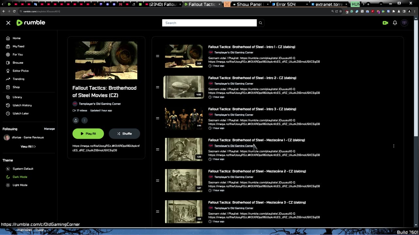Open the Meziscéna 2 video thumbnail
The image size is (419, 235).
pos(184,180)
